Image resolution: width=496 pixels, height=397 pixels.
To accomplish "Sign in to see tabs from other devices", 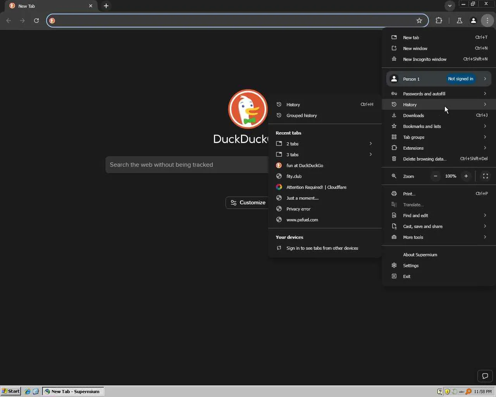I will 325,248.
